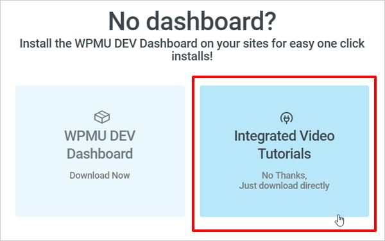Click the plug icon above Integrated Video Tutorials

click(286, 118)
